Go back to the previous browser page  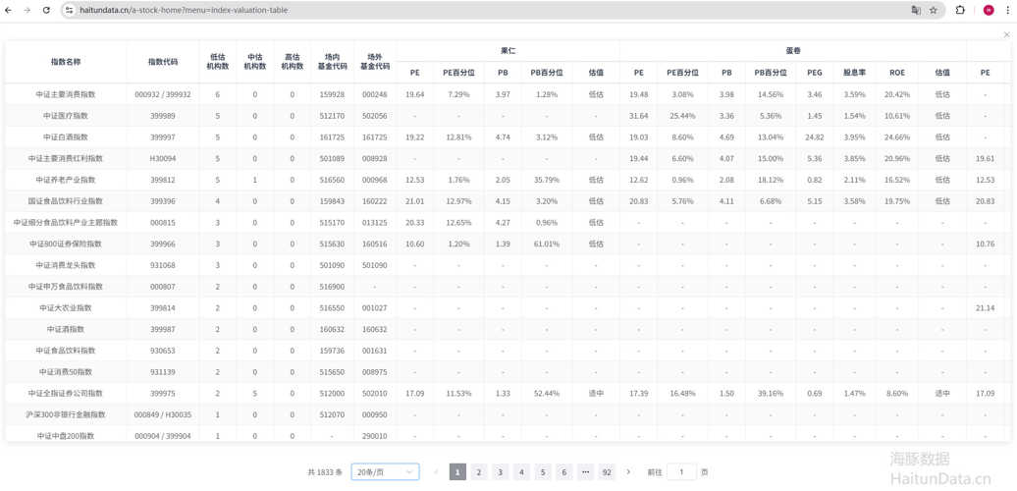(x=9, y=11)
